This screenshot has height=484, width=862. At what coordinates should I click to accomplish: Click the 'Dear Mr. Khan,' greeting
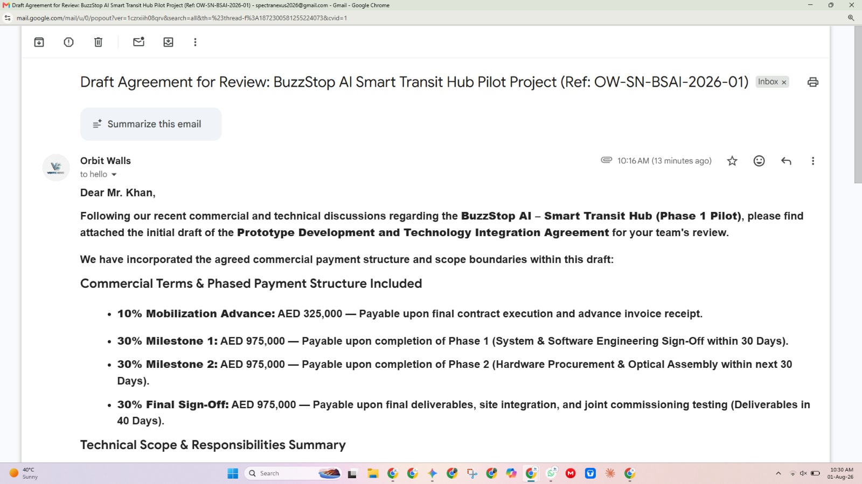(x=118, y=193)
